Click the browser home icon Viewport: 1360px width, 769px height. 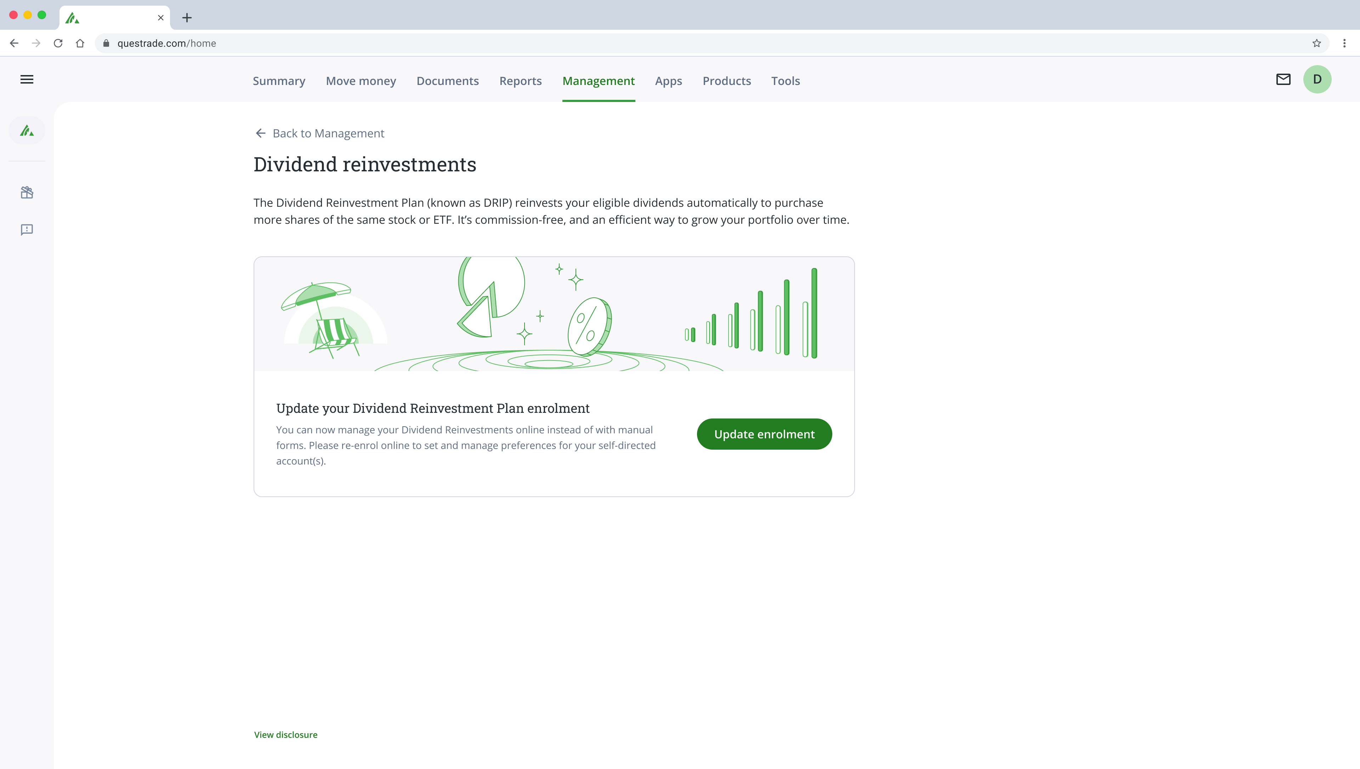point(80,43)
